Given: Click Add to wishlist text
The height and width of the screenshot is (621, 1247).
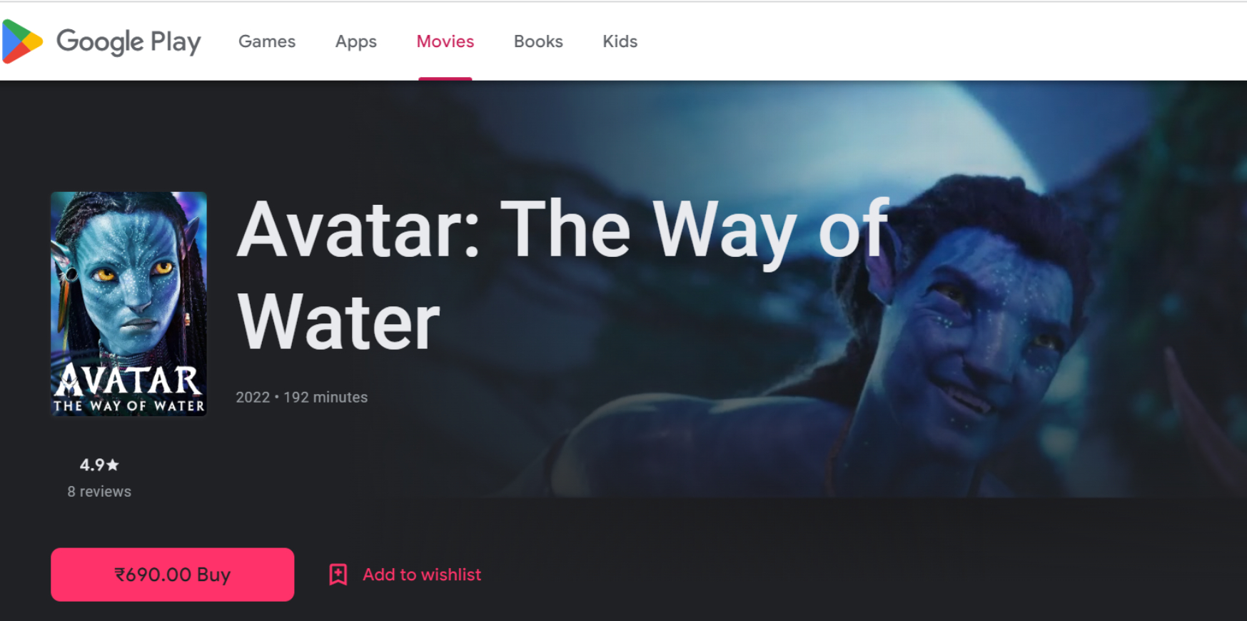Looking at the screenshot, I should tap(422, 575).
